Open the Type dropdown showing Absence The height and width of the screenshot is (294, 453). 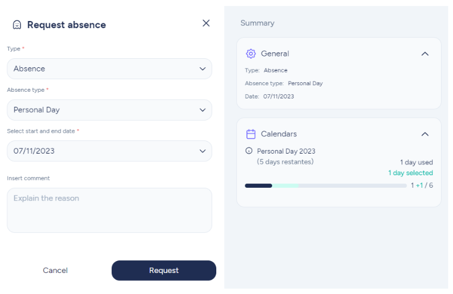tap(109, 68)
